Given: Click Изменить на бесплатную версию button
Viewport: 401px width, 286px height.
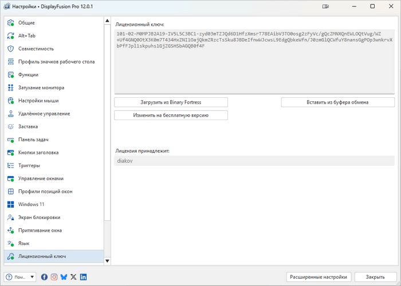Looking at the screenshot, I should coord(171,115).
